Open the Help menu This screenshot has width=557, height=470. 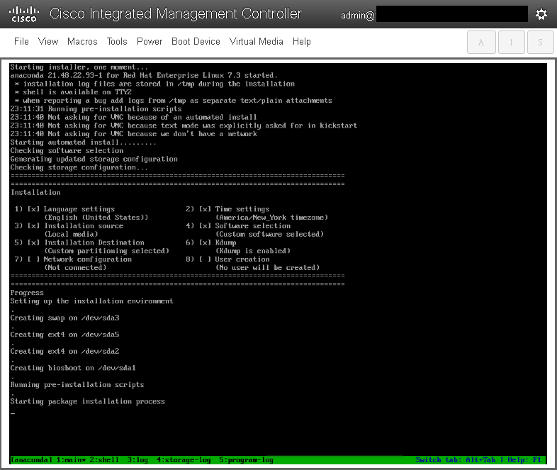pos(302,42)
